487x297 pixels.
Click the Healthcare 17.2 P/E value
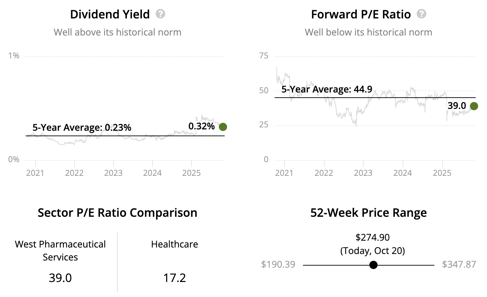click(x=174, y=278)
